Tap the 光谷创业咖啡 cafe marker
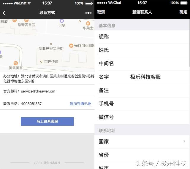The width and height of the screenshot is (190, 169). pyautogui.click(x=71, y=46)
